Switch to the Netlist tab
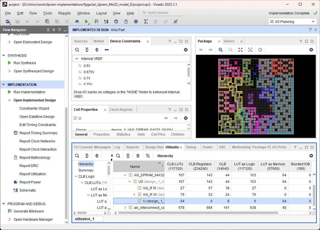The height and width of the screenshot is (230, 320). coord(99,41)
